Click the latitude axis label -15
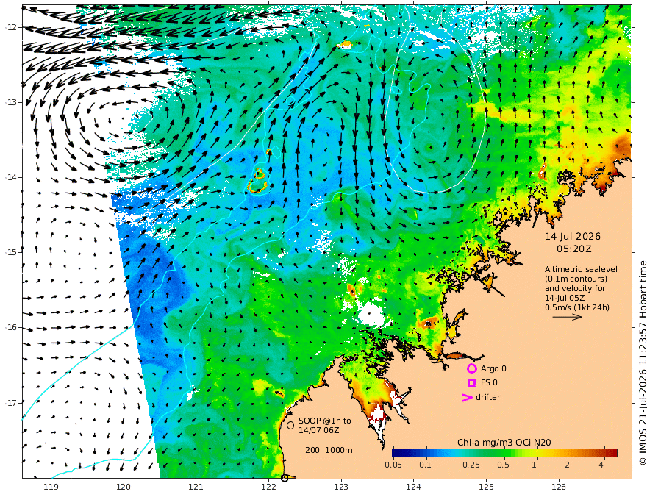The width and height of the screenshot is (647, 500). point(11,252)
